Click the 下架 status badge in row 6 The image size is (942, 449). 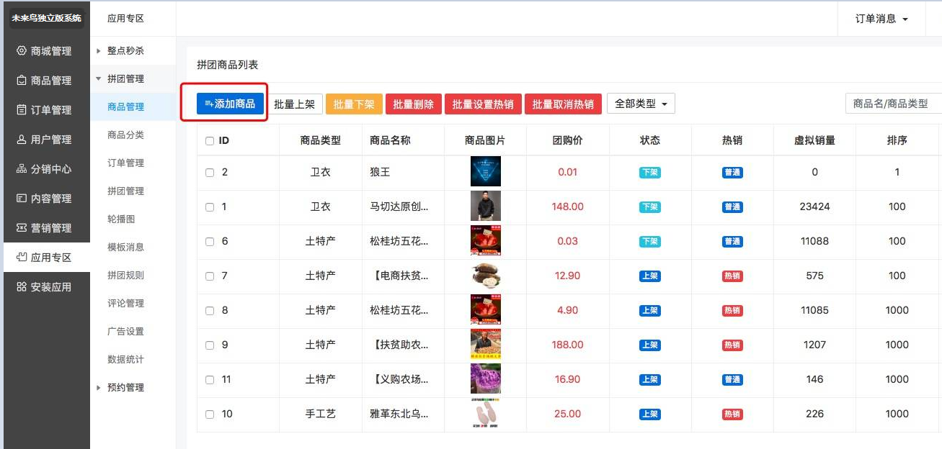click(x=649, y=242)
